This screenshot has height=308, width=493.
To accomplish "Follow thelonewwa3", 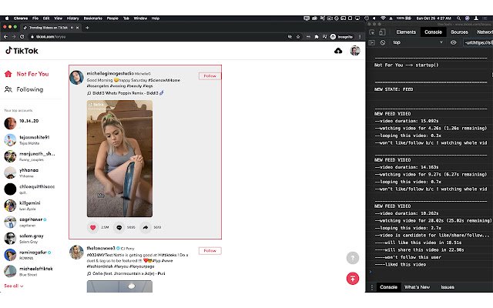I will click(210, 251).
